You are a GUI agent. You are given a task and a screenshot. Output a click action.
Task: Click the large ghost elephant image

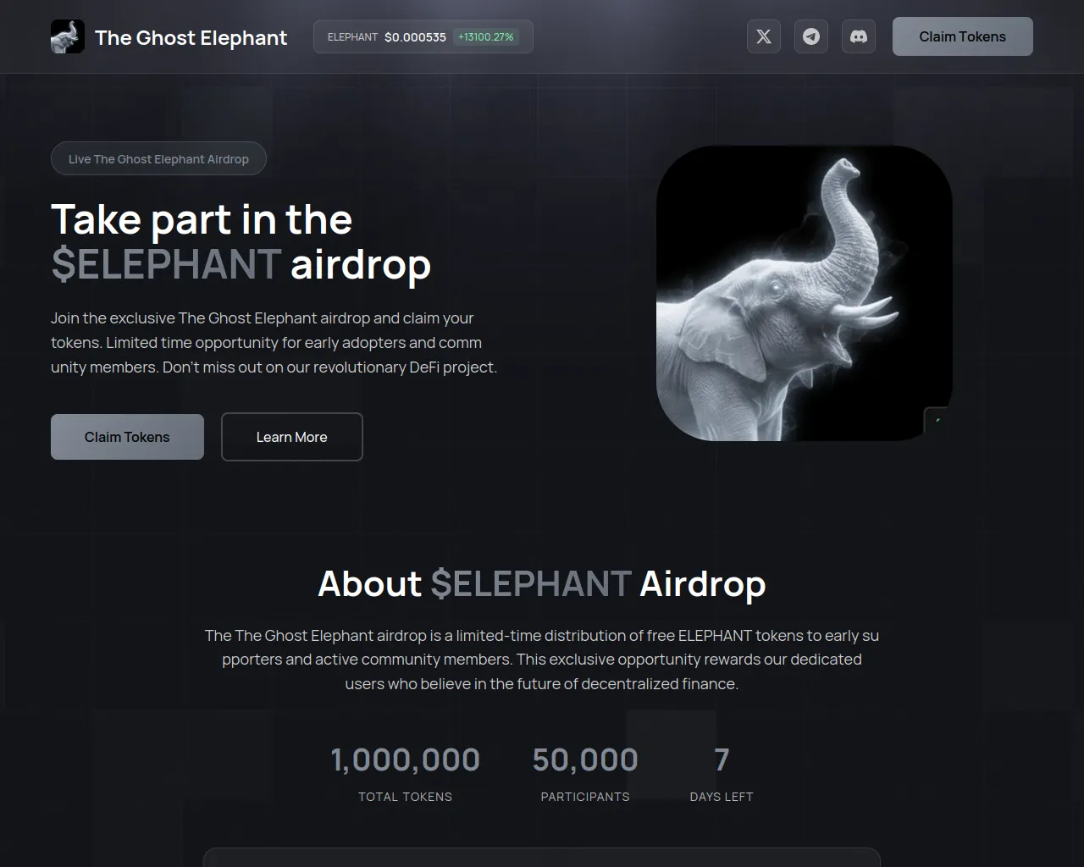point(805,293)
